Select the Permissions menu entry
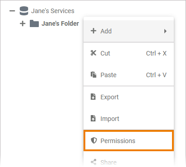The height and width of the screenshot is (167, 186). click(129, 141)
